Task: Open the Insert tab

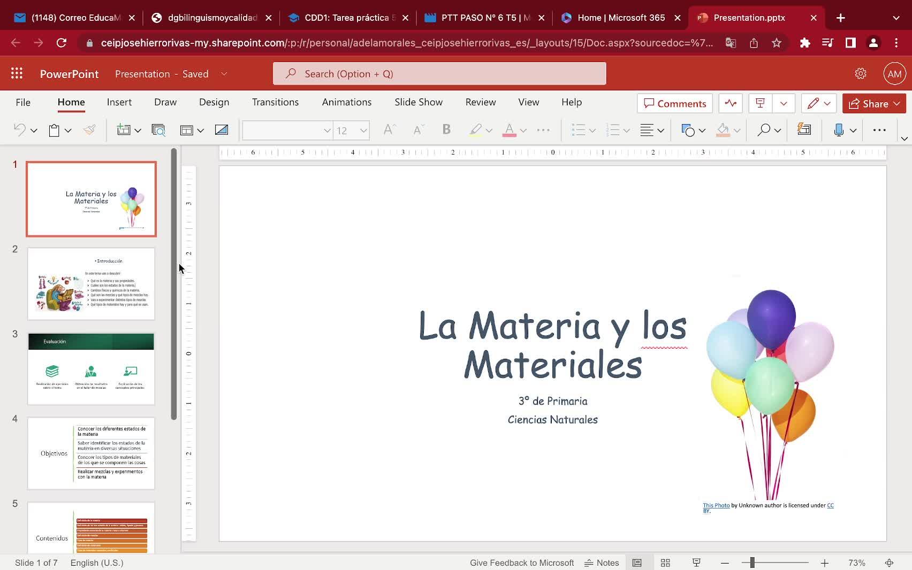Action: tap(119, 102)
